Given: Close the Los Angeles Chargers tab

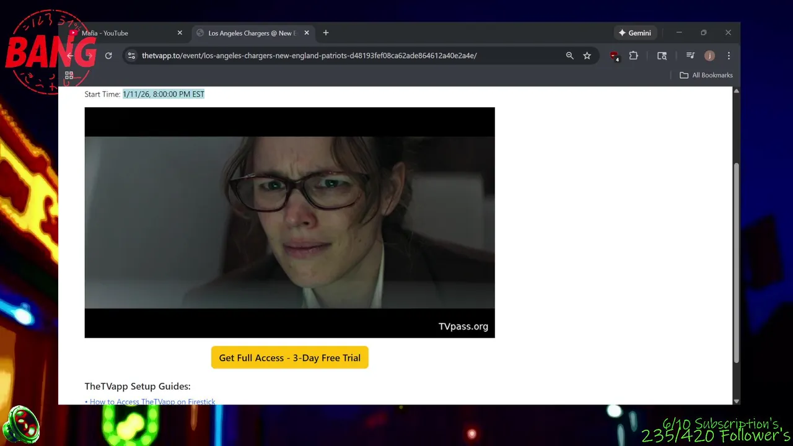Looking at the screenshot, I should pyautogui.click(x=306, y=33).
